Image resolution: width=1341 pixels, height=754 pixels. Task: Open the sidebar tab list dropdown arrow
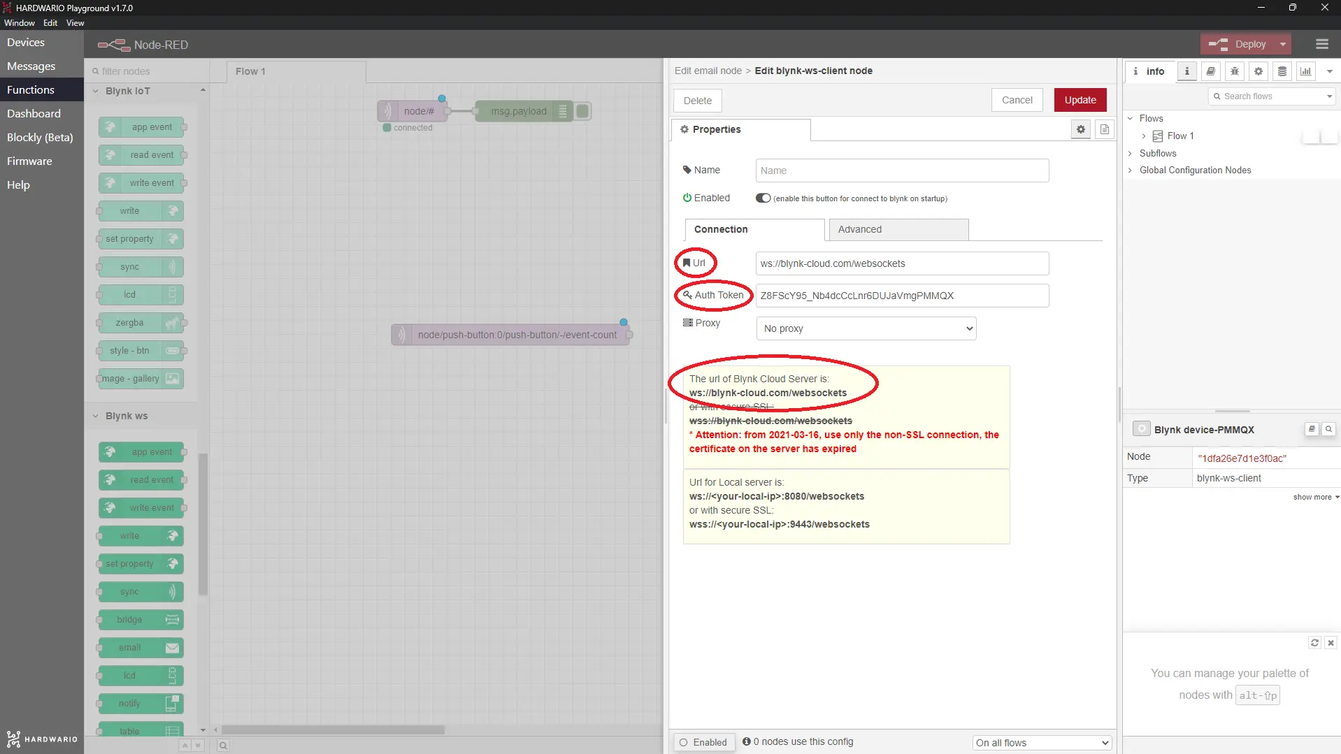[x=1330, y=71]
